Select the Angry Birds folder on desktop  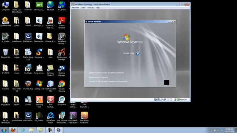pos(6,101)
